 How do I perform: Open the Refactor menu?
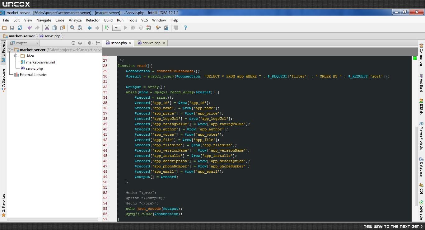tap(93, 20)
